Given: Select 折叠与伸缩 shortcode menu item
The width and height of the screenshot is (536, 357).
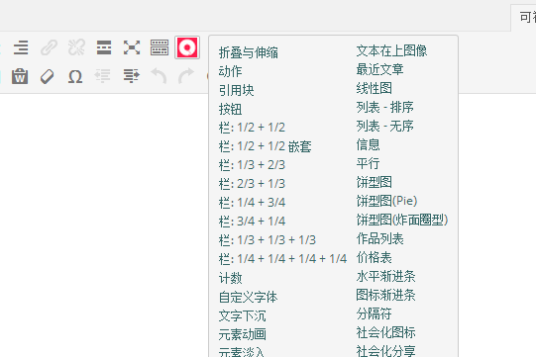Looking at the screenshot, I should pos(248,52).
